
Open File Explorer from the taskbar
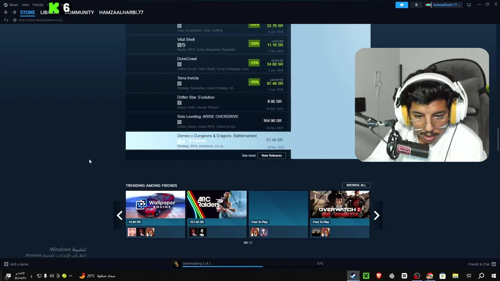click(455, 276)
